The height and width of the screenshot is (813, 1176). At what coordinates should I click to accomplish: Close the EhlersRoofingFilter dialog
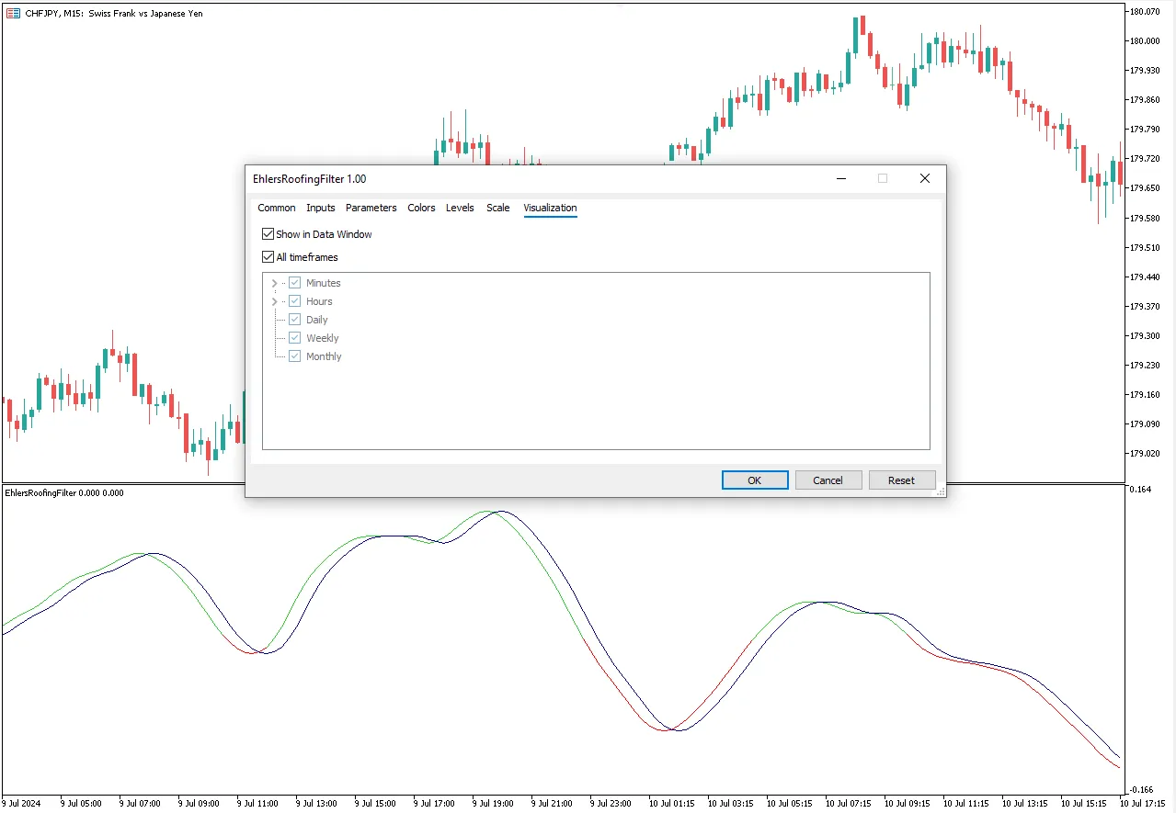[924, 178]
